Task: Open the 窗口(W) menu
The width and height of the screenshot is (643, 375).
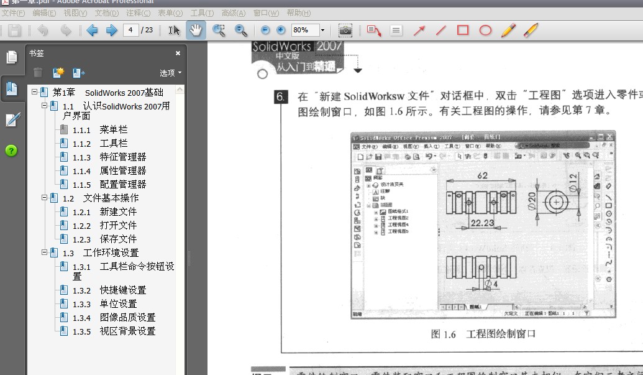Action: tap(266, 13)
